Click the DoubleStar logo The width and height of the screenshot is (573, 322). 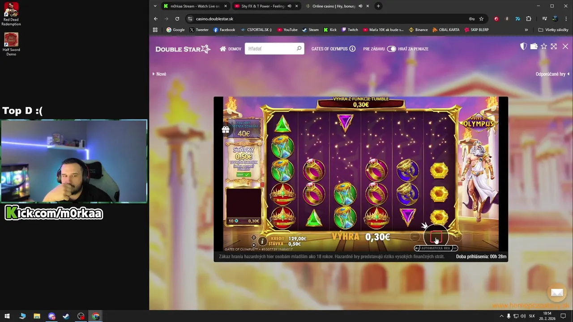(x=183, y=49)
